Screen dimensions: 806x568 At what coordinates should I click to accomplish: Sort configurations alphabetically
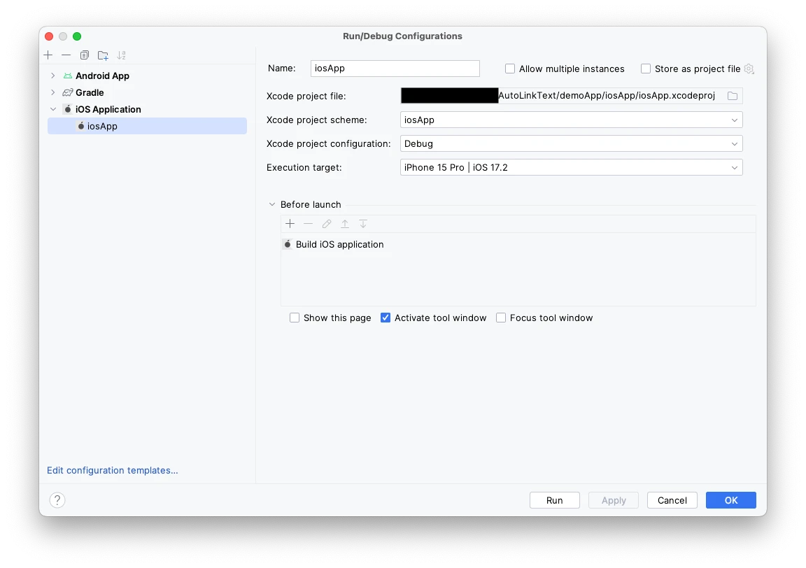(x=121, y=55)
